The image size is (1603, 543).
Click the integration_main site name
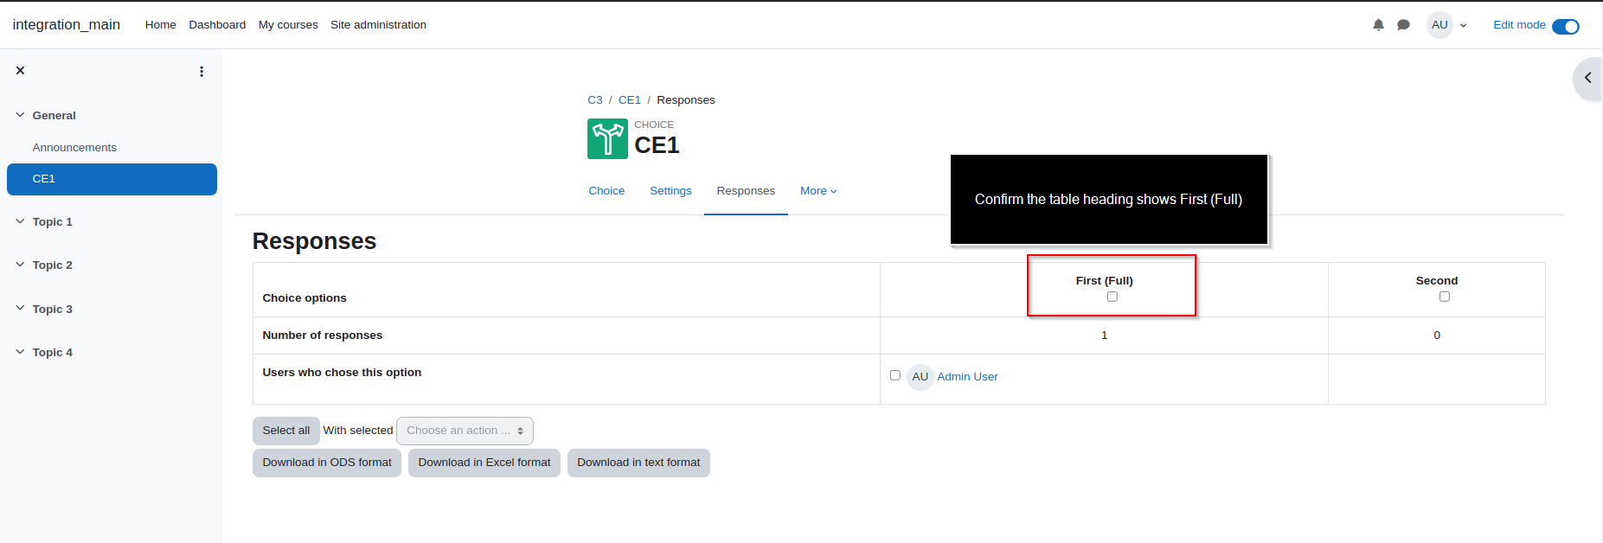coord(67,25)
